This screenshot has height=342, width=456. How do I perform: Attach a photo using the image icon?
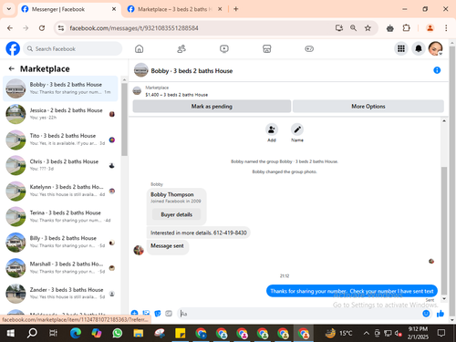(x=146, y=313)
